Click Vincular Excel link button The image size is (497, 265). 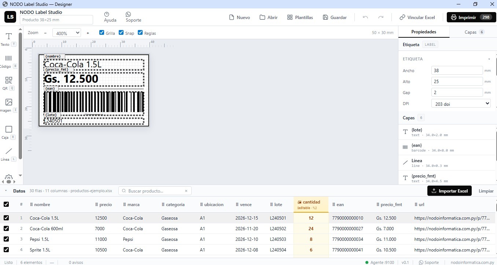pos(417,17)
